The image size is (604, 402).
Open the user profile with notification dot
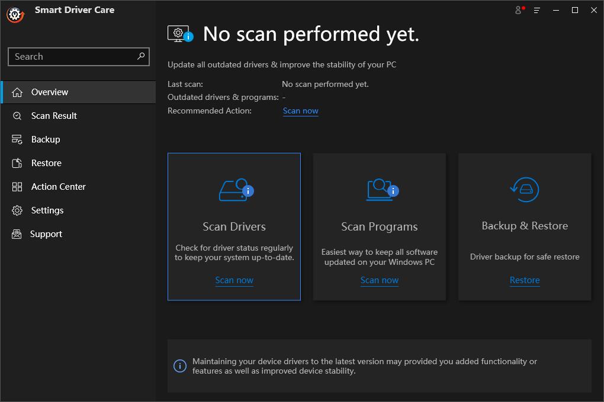point(518,10)
